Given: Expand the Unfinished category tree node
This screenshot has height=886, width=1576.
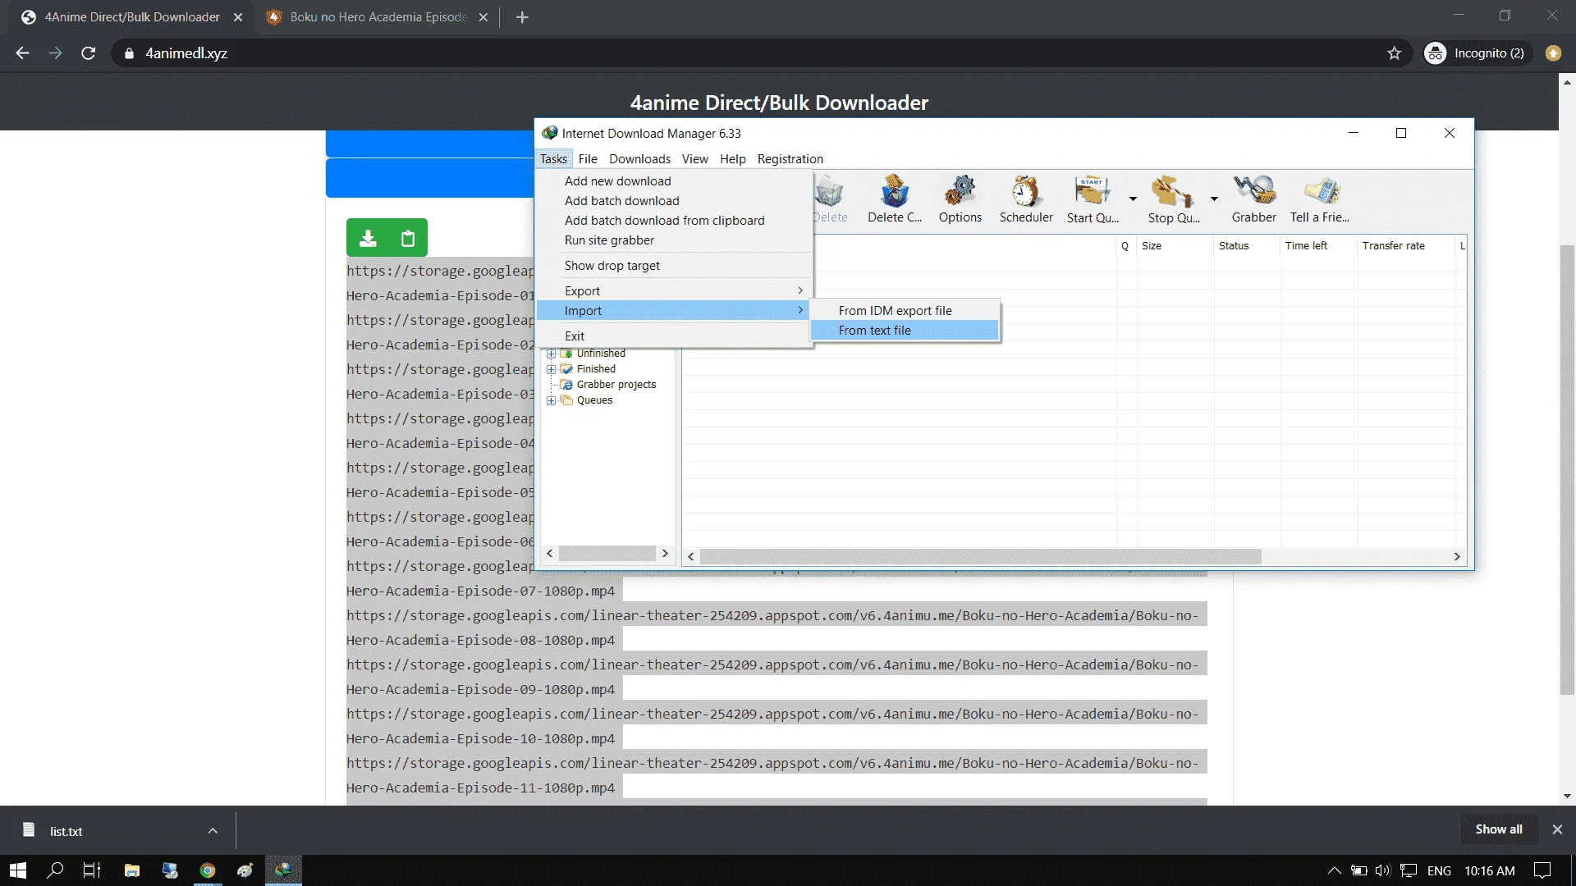Looking at the screenshot, I should coord(552,354).
